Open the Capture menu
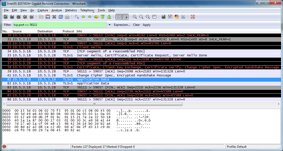This screenshot has height=151, width=283. click(x=43, y=10)
